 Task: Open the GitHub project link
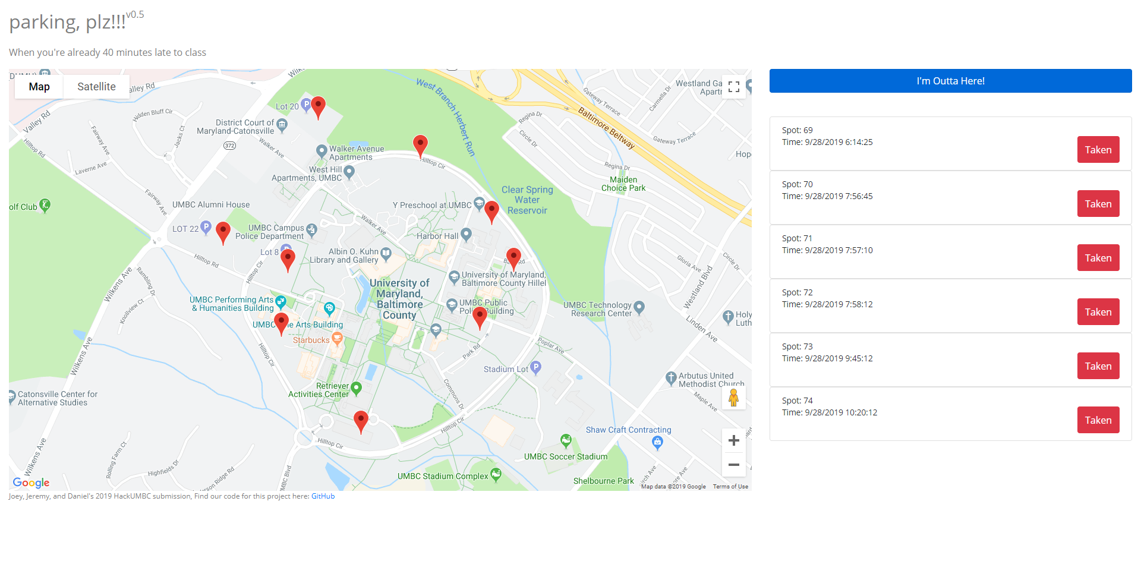pos(323,496)
